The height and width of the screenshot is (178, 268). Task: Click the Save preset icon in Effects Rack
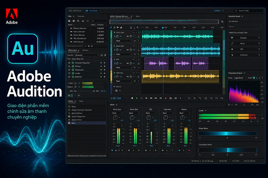tap(102, 55)
